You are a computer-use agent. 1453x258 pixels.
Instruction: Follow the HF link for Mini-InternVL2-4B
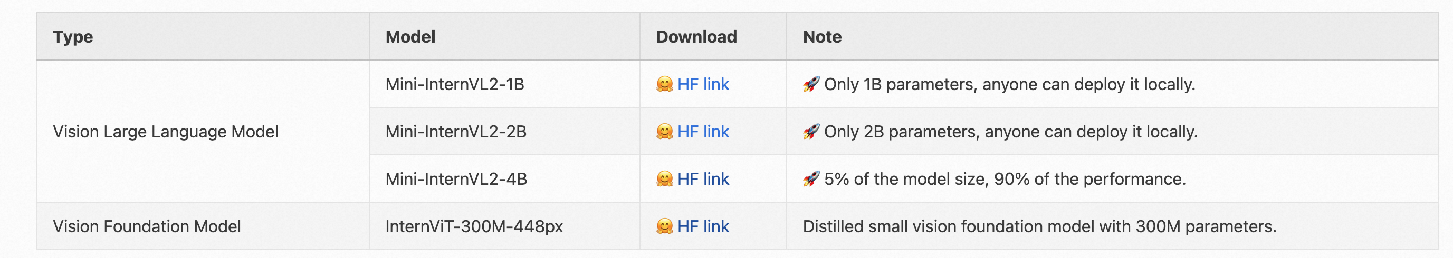point(703,179)
